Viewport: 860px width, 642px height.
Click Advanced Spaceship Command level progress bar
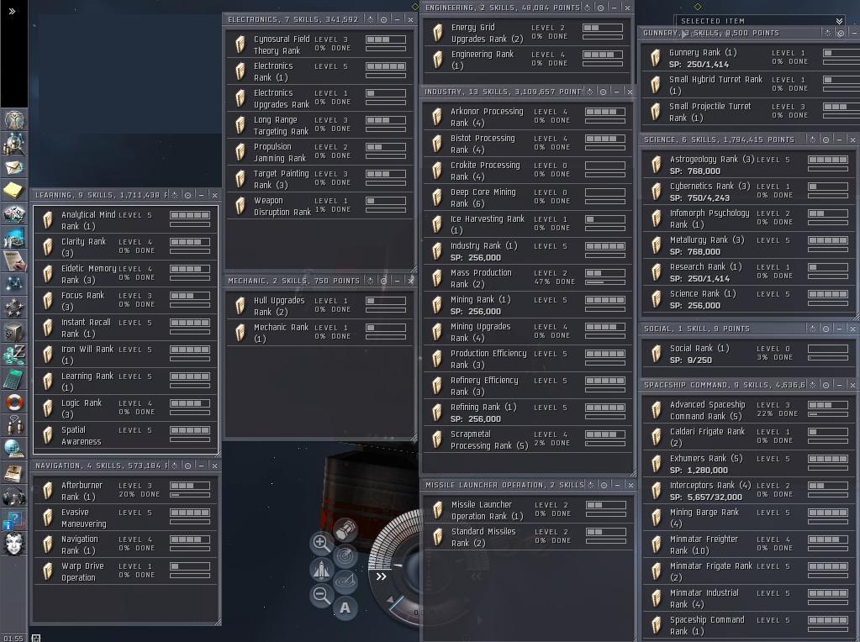(x=828, y=405)
